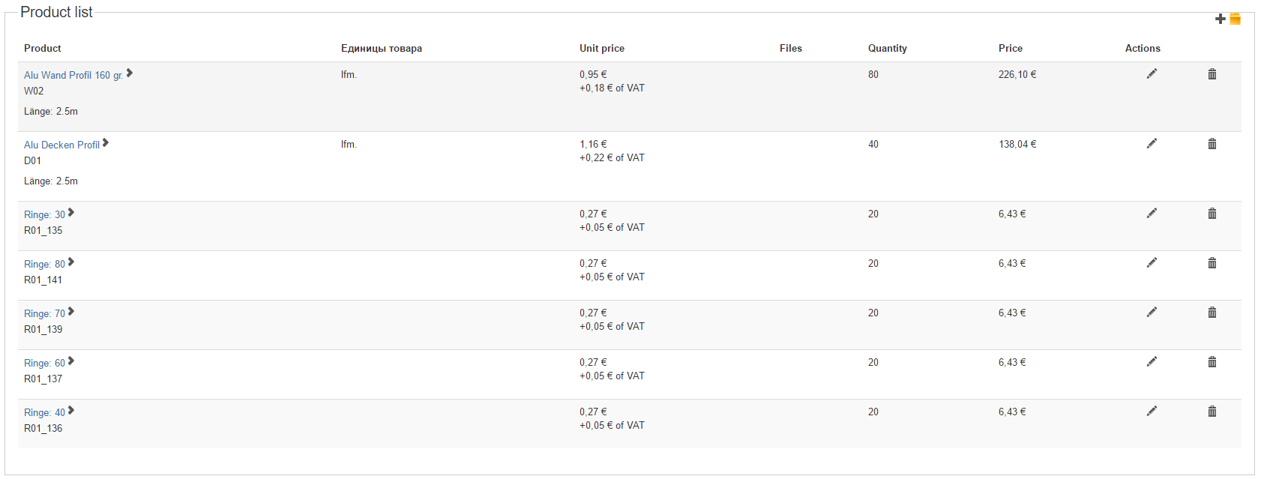
Task: Click the edit pencil for Ringe: 70
Action: coord(1152,312)
